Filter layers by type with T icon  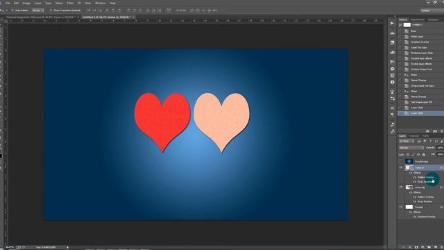pos(430,141)
